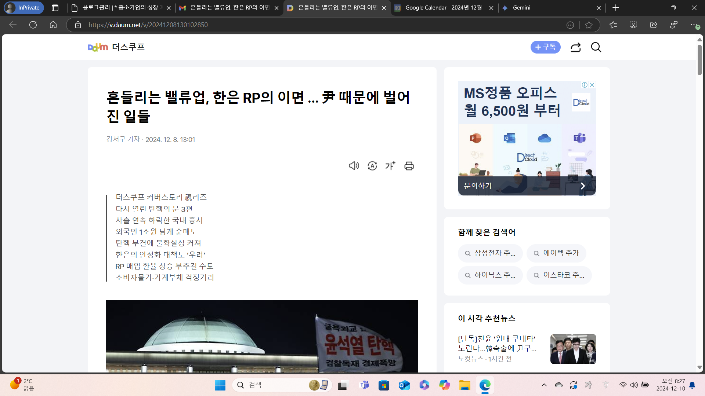Click the 문의하기 ad arrow button
The image size is (705, 396).
pyautogui.click(x=582, y=186)
